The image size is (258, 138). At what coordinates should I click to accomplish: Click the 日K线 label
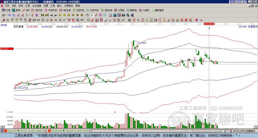tap(4, 25)
